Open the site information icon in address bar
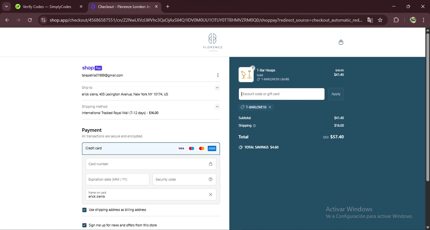The width and height of the screenshot is (430, 230). click(x=43, y=20)
